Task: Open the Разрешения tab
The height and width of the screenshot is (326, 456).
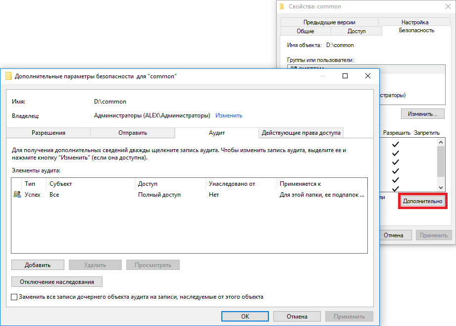Action: tap(49, 133)
